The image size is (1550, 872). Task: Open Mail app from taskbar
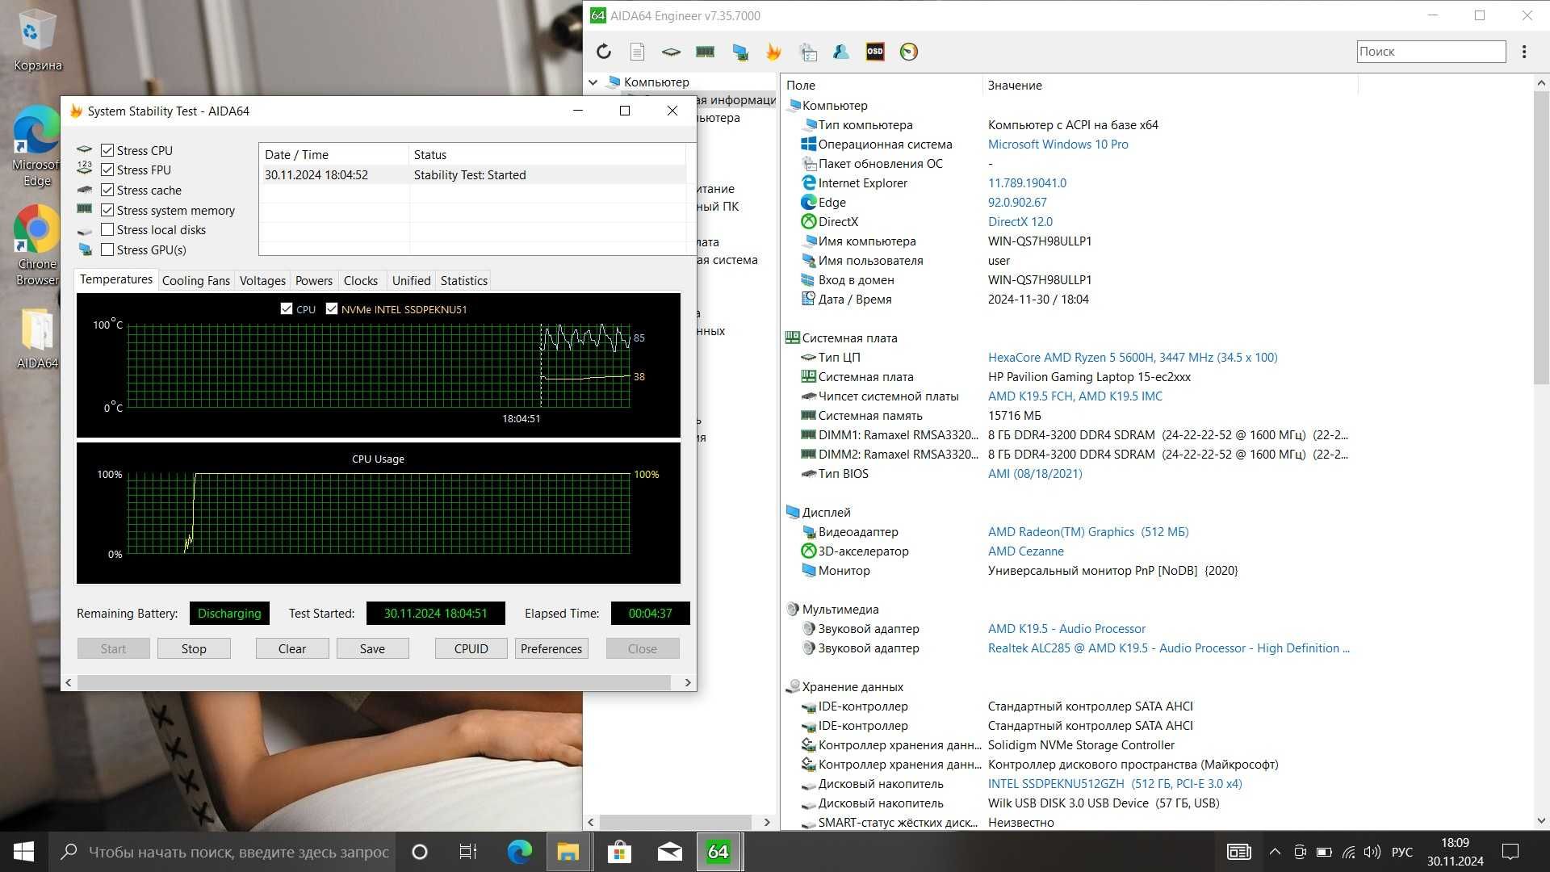(x=669, y=852)
